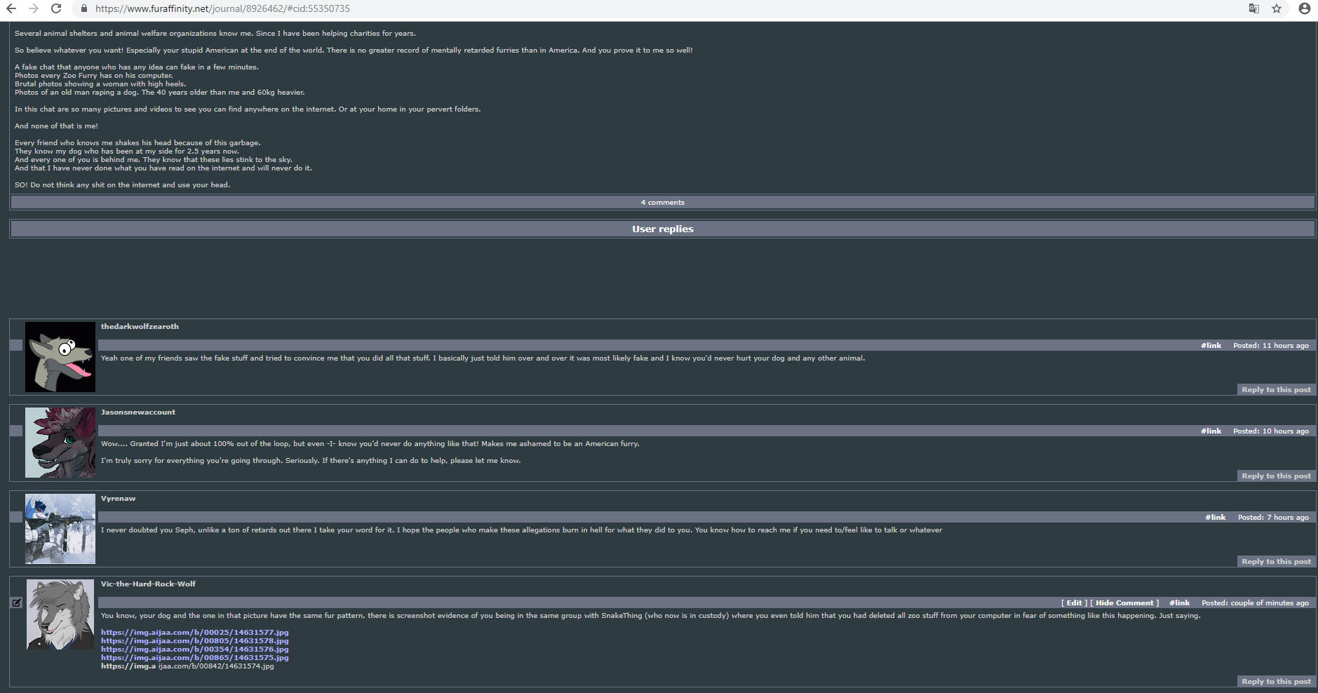The height and width of the screenshot is (693, 1318).
Task: Reply to Vic-the-Hard-Rock-Wolf's post
Action: [1276, 681]
